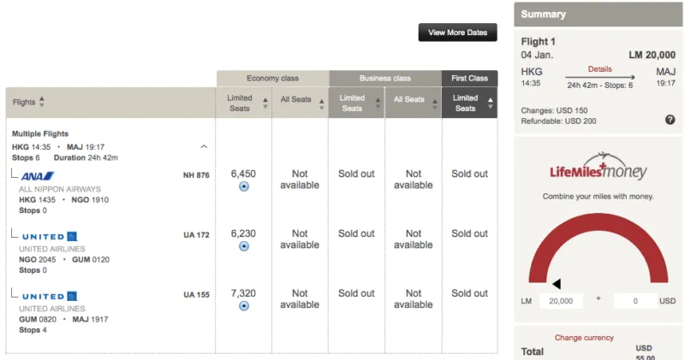
Task: Click the ANA airline logo
Action: point(38,176)
